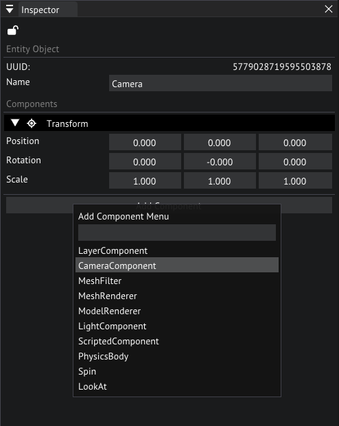Click the Name label

[18, 82]
